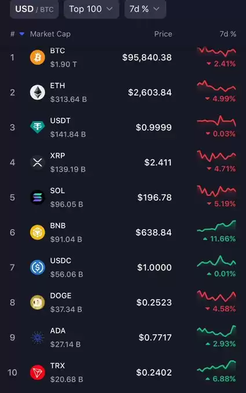The width and height of the screenshot is (246, 393).
Task: Open BNB 7-day sparkline chart
Action: (216, 225)
